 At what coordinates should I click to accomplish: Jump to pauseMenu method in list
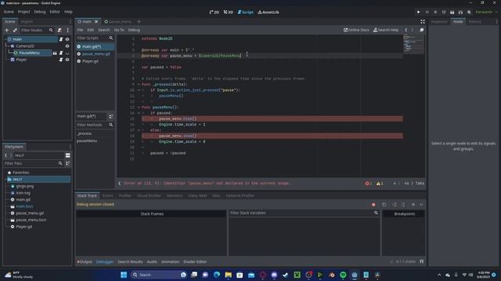click(87, 140)
